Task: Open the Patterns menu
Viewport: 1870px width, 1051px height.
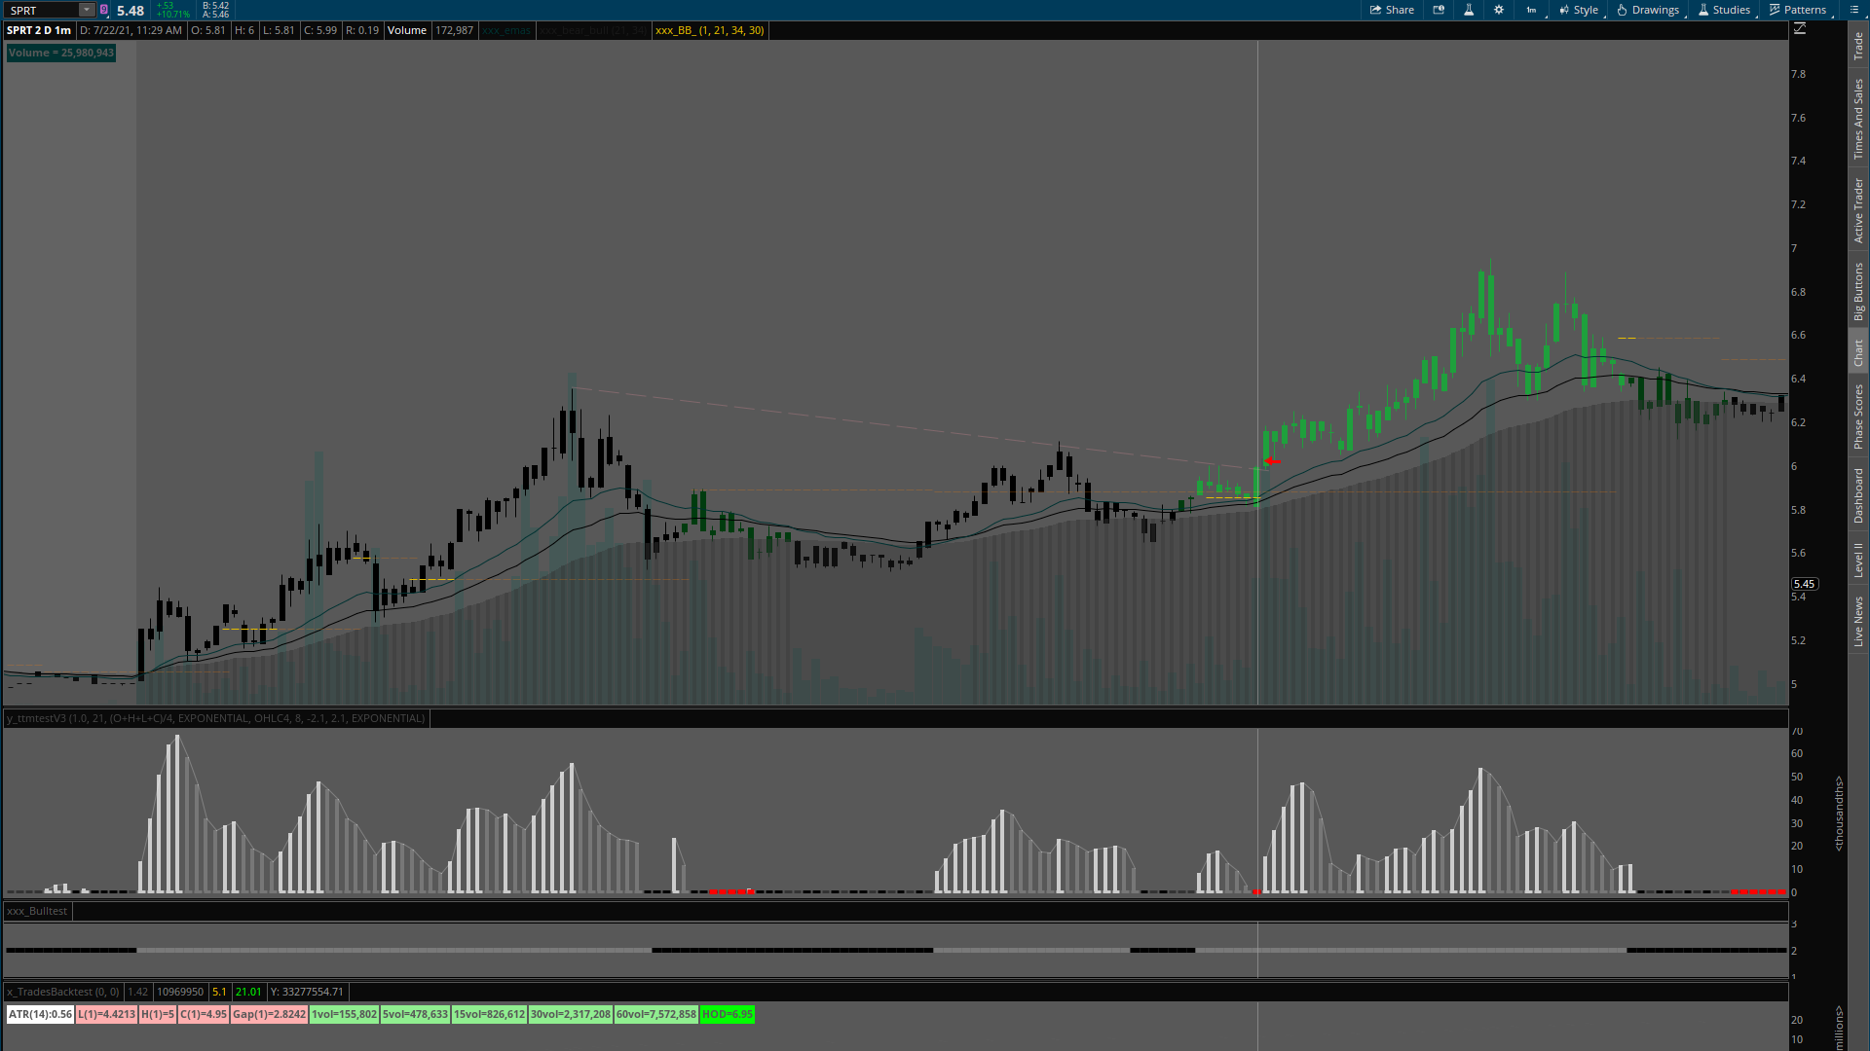Action: (1798, 10)
